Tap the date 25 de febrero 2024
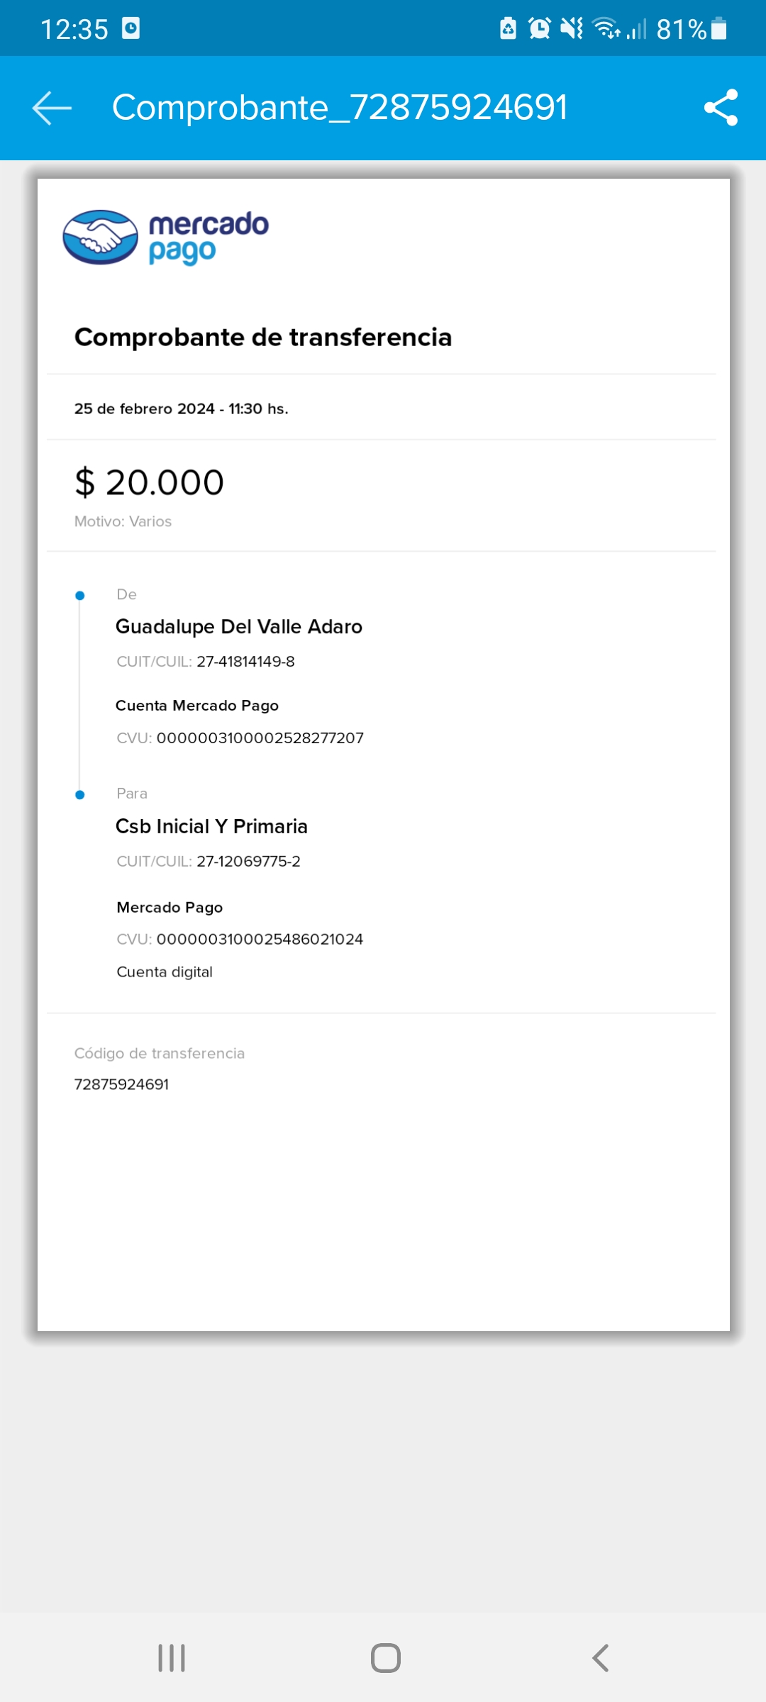Viewport: 766px width, 1702px height. point(145,409)
